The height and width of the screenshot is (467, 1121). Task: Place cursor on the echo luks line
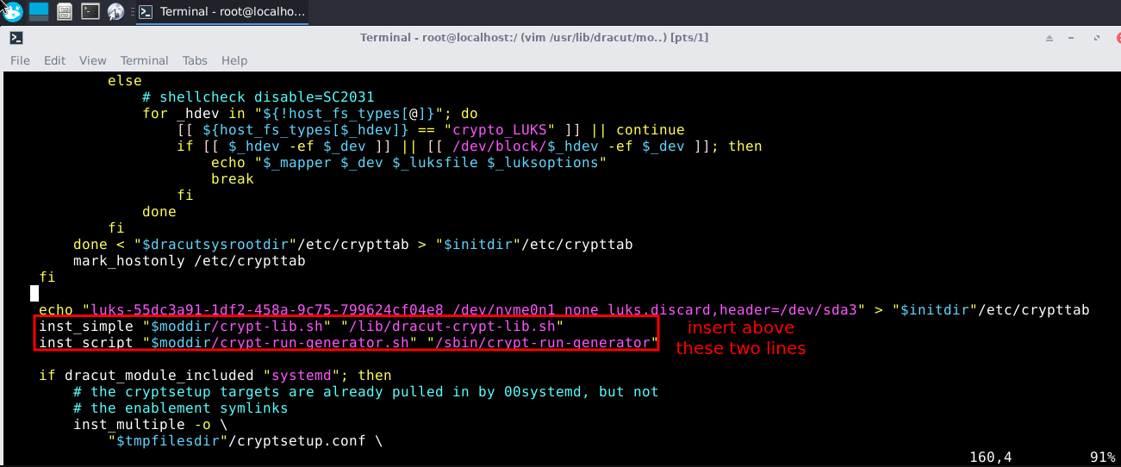coord(345,310)
